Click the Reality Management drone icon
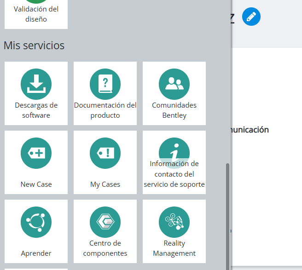 tap(174, 222)
